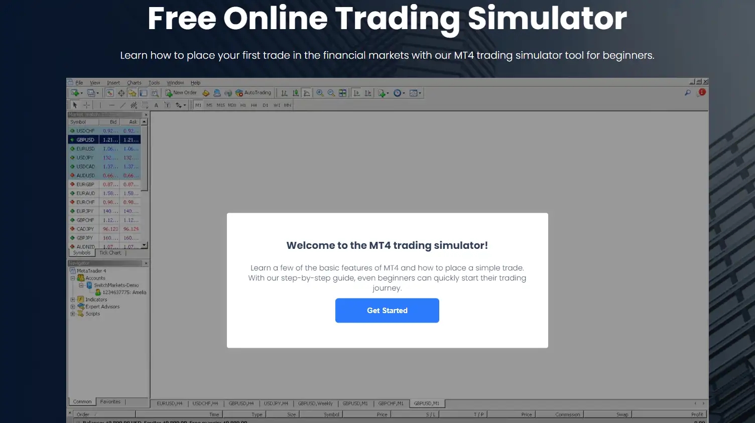Select the Trendline drawing tool
This screenshot has width=755, height=423.
[x=122, y=105]
